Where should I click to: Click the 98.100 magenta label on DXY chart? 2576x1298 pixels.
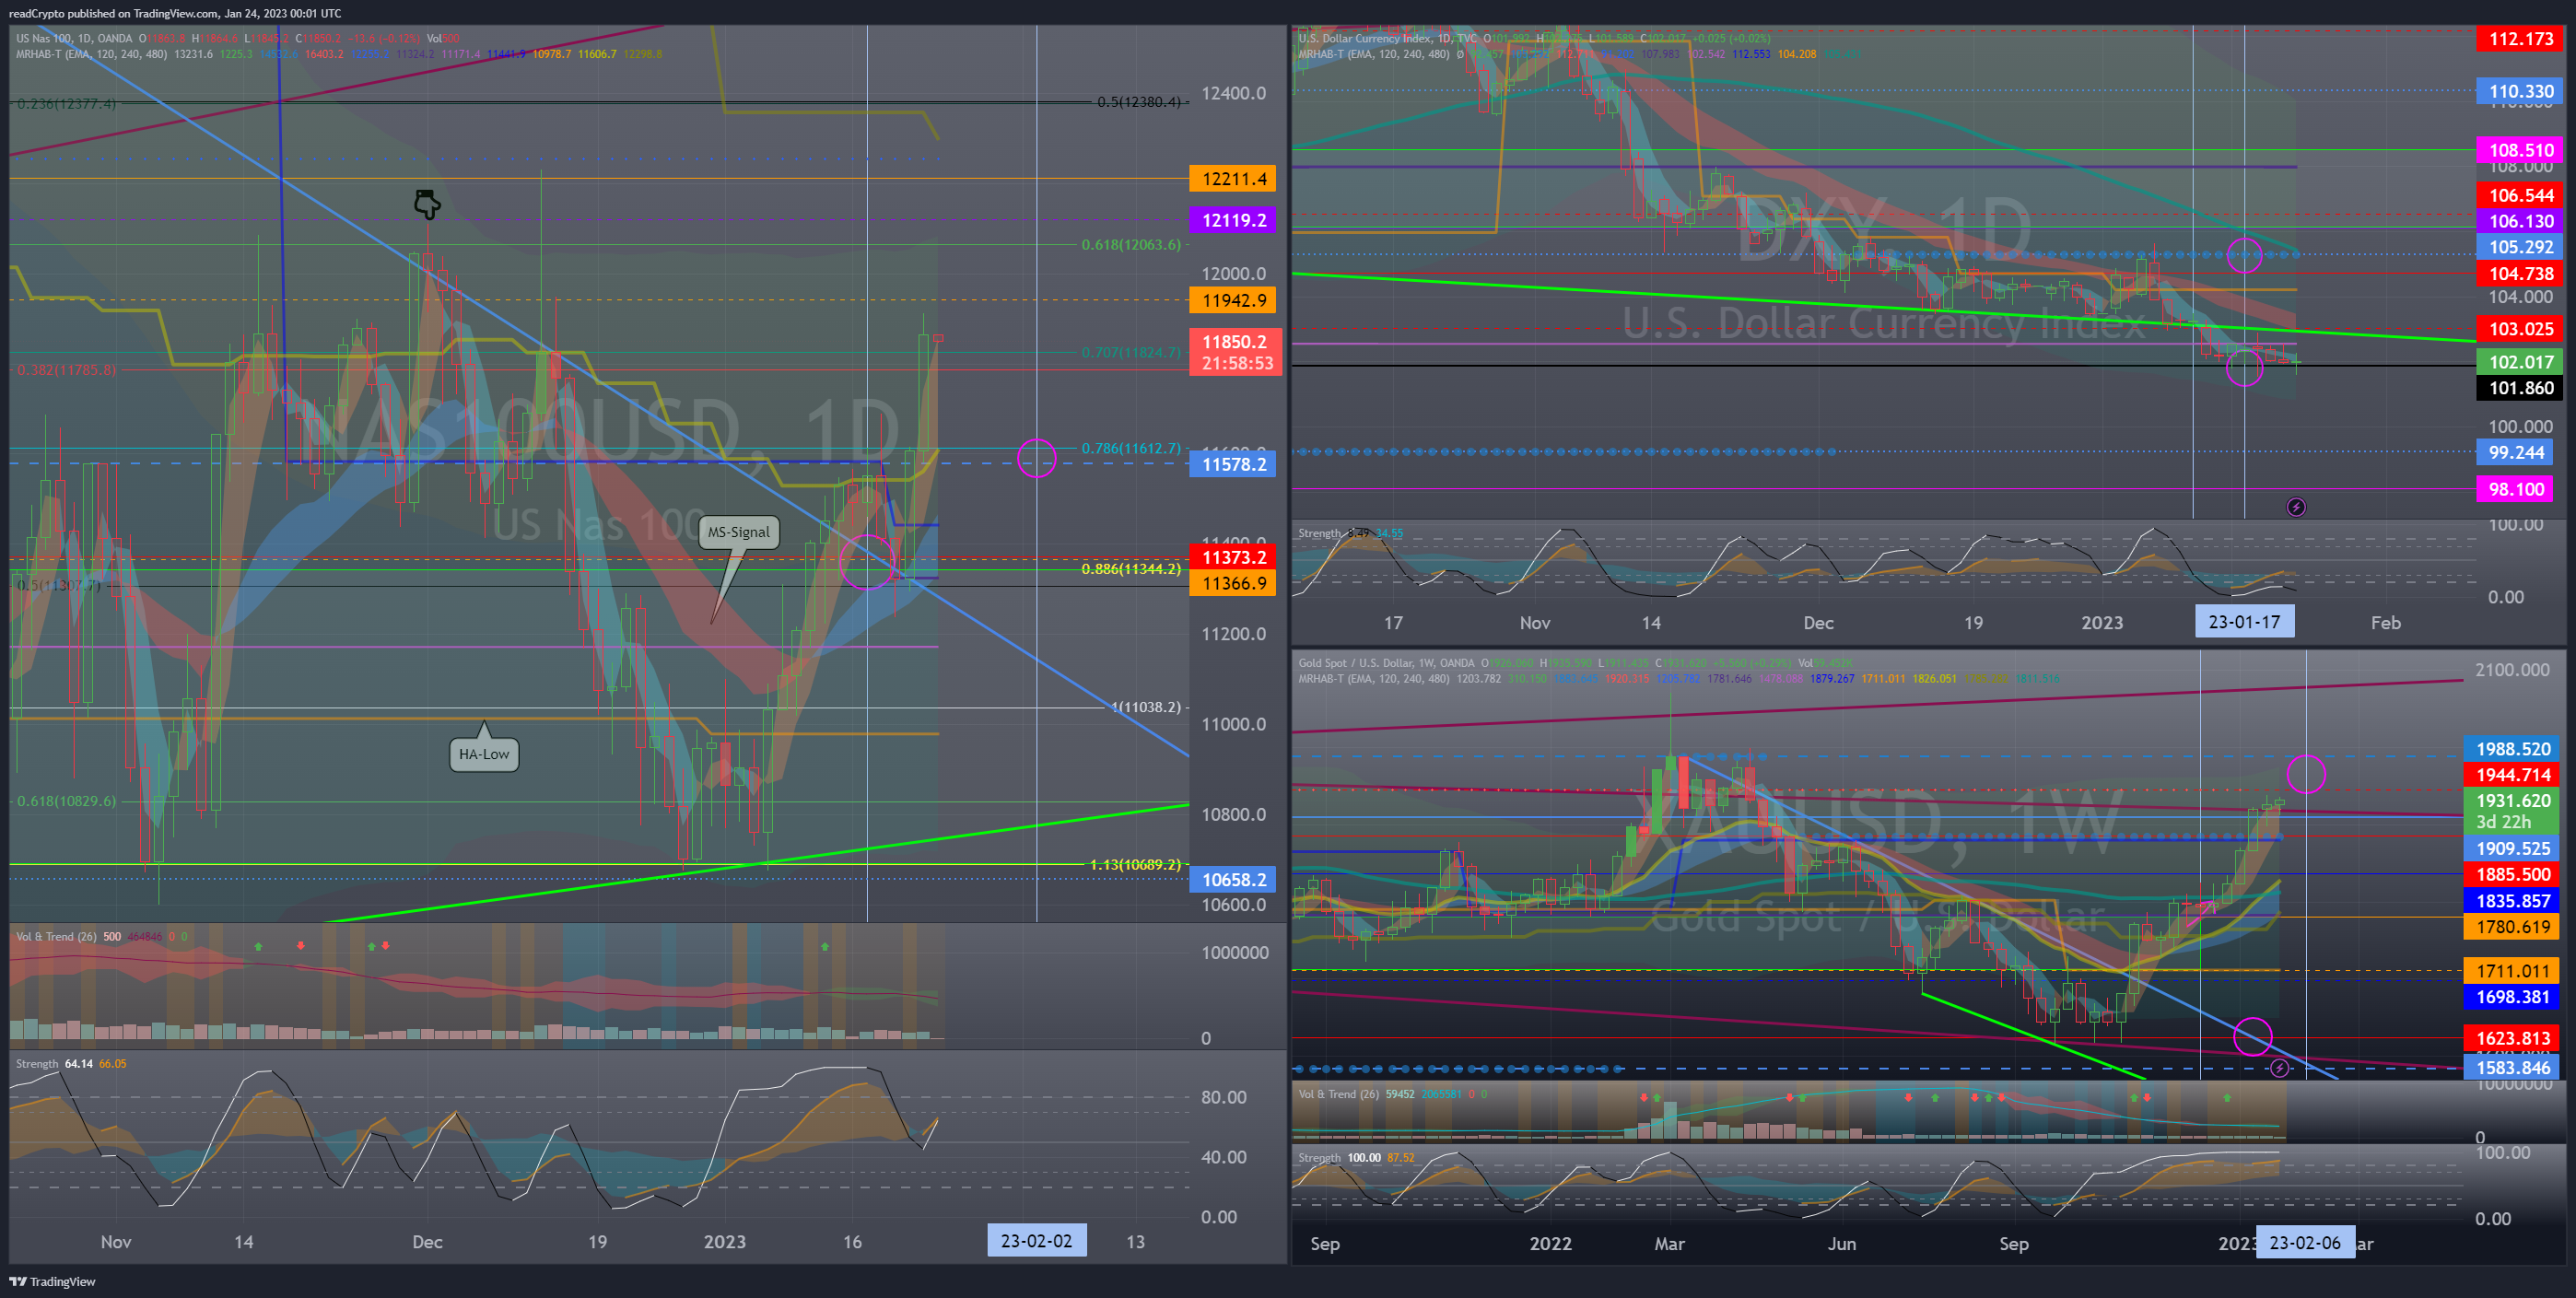[2516, 489]
